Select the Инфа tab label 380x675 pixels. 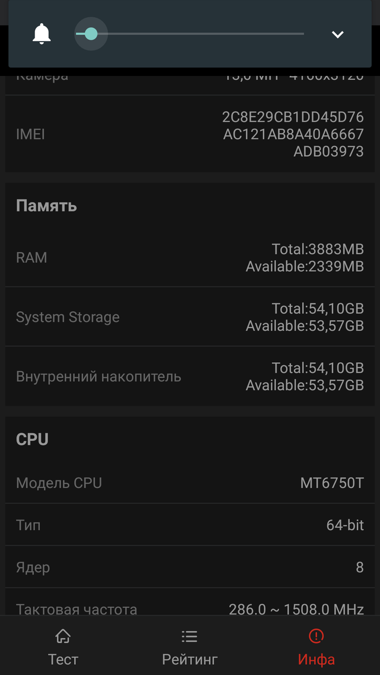[316, 659]
